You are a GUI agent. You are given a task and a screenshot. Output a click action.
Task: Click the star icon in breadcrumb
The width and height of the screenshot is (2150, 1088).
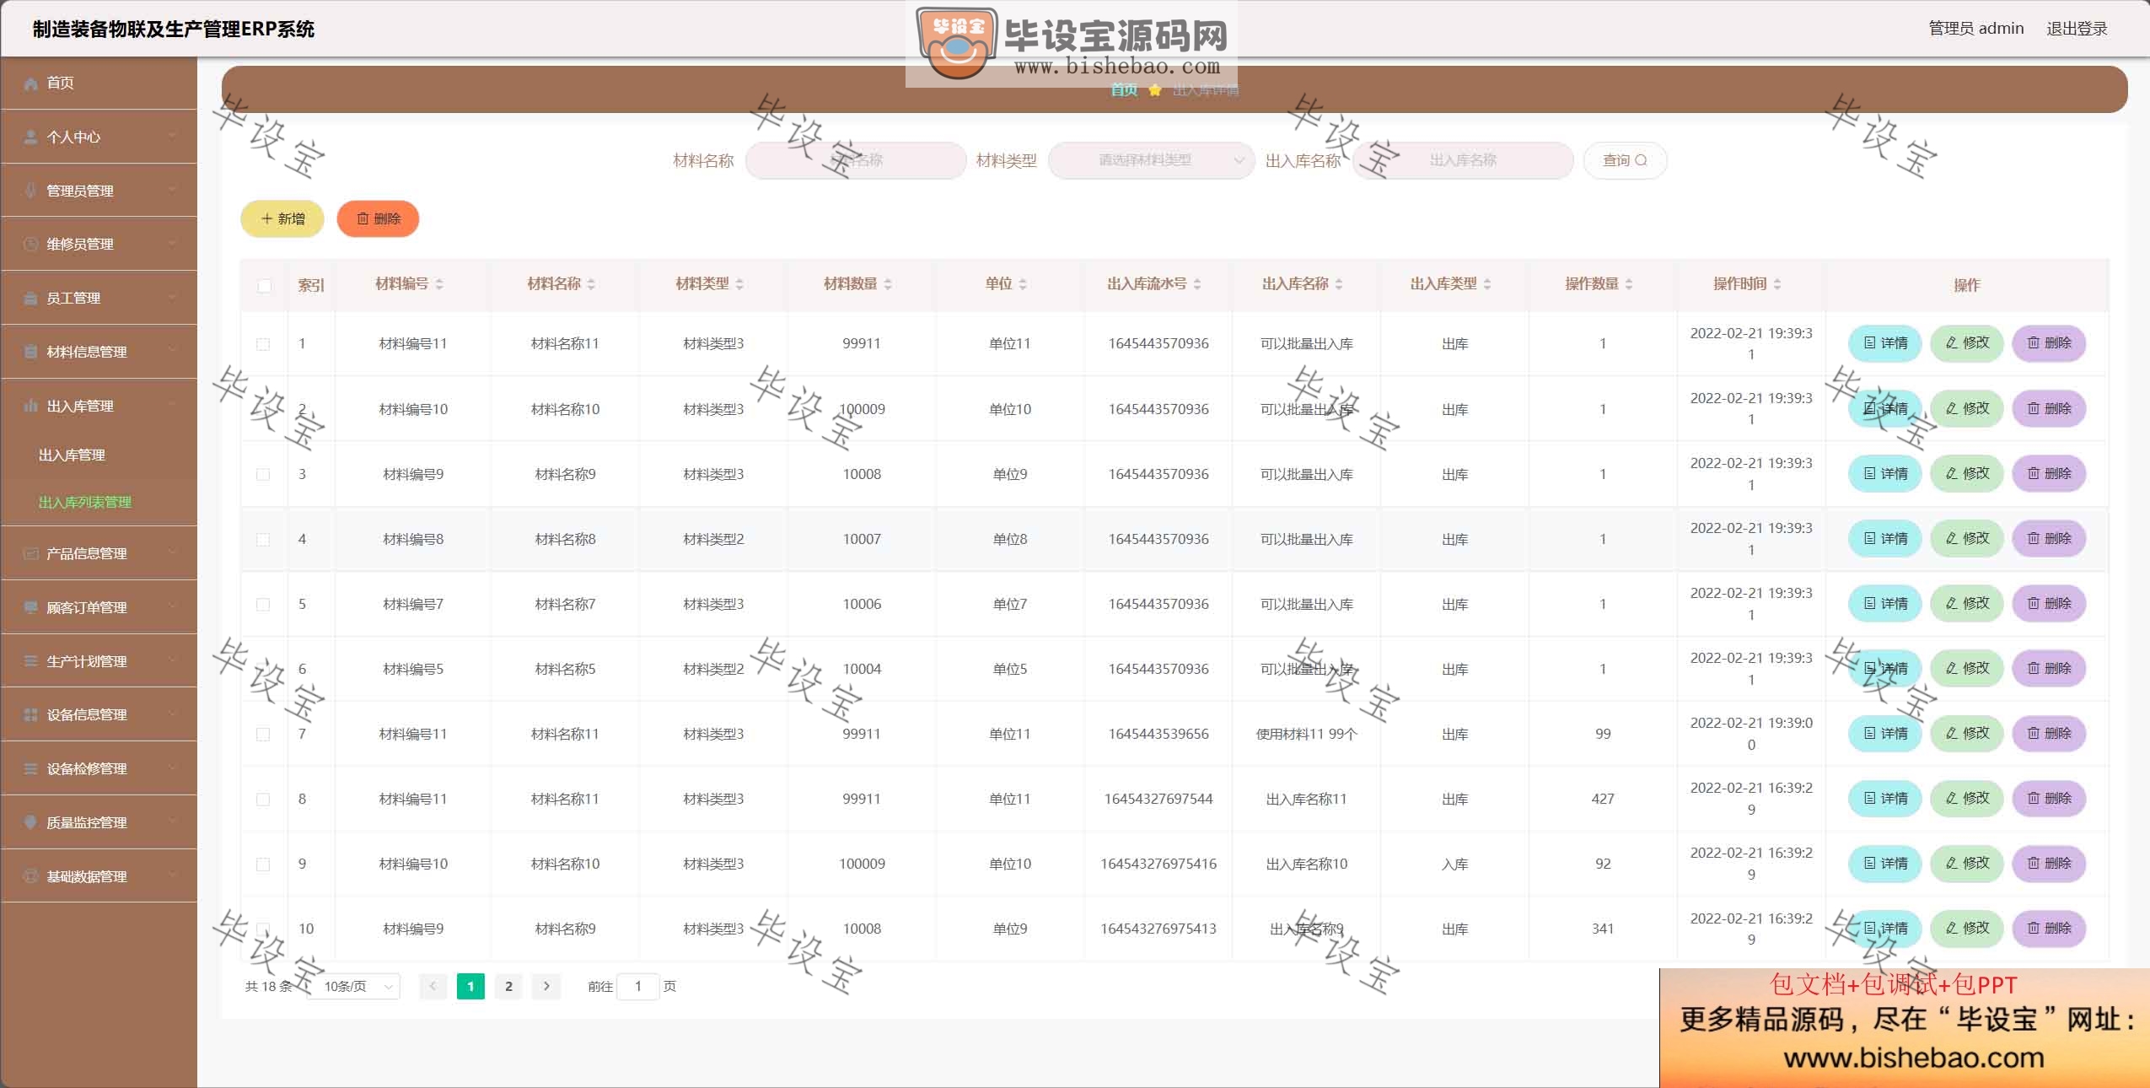click(x=1154, y=90)
